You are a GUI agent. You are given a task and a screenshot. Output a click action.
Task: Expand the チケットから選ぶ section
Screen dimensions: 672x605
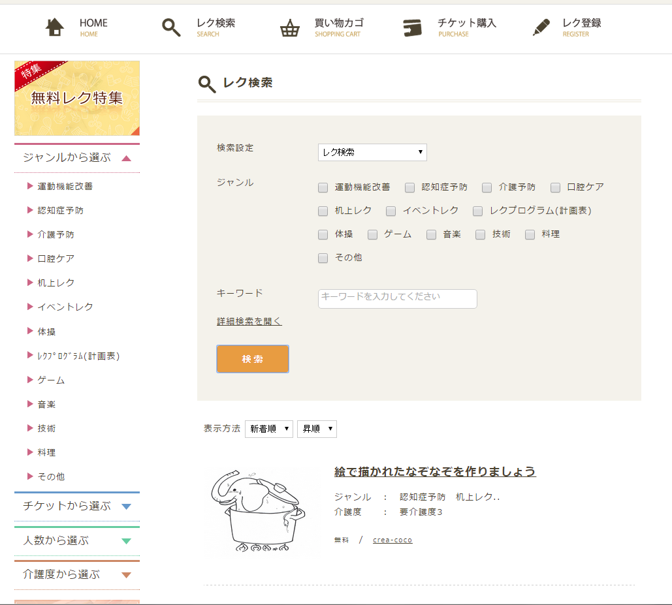point(127,506)
